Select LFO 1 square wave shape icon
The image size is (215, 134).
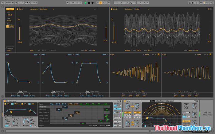[139, 91]
